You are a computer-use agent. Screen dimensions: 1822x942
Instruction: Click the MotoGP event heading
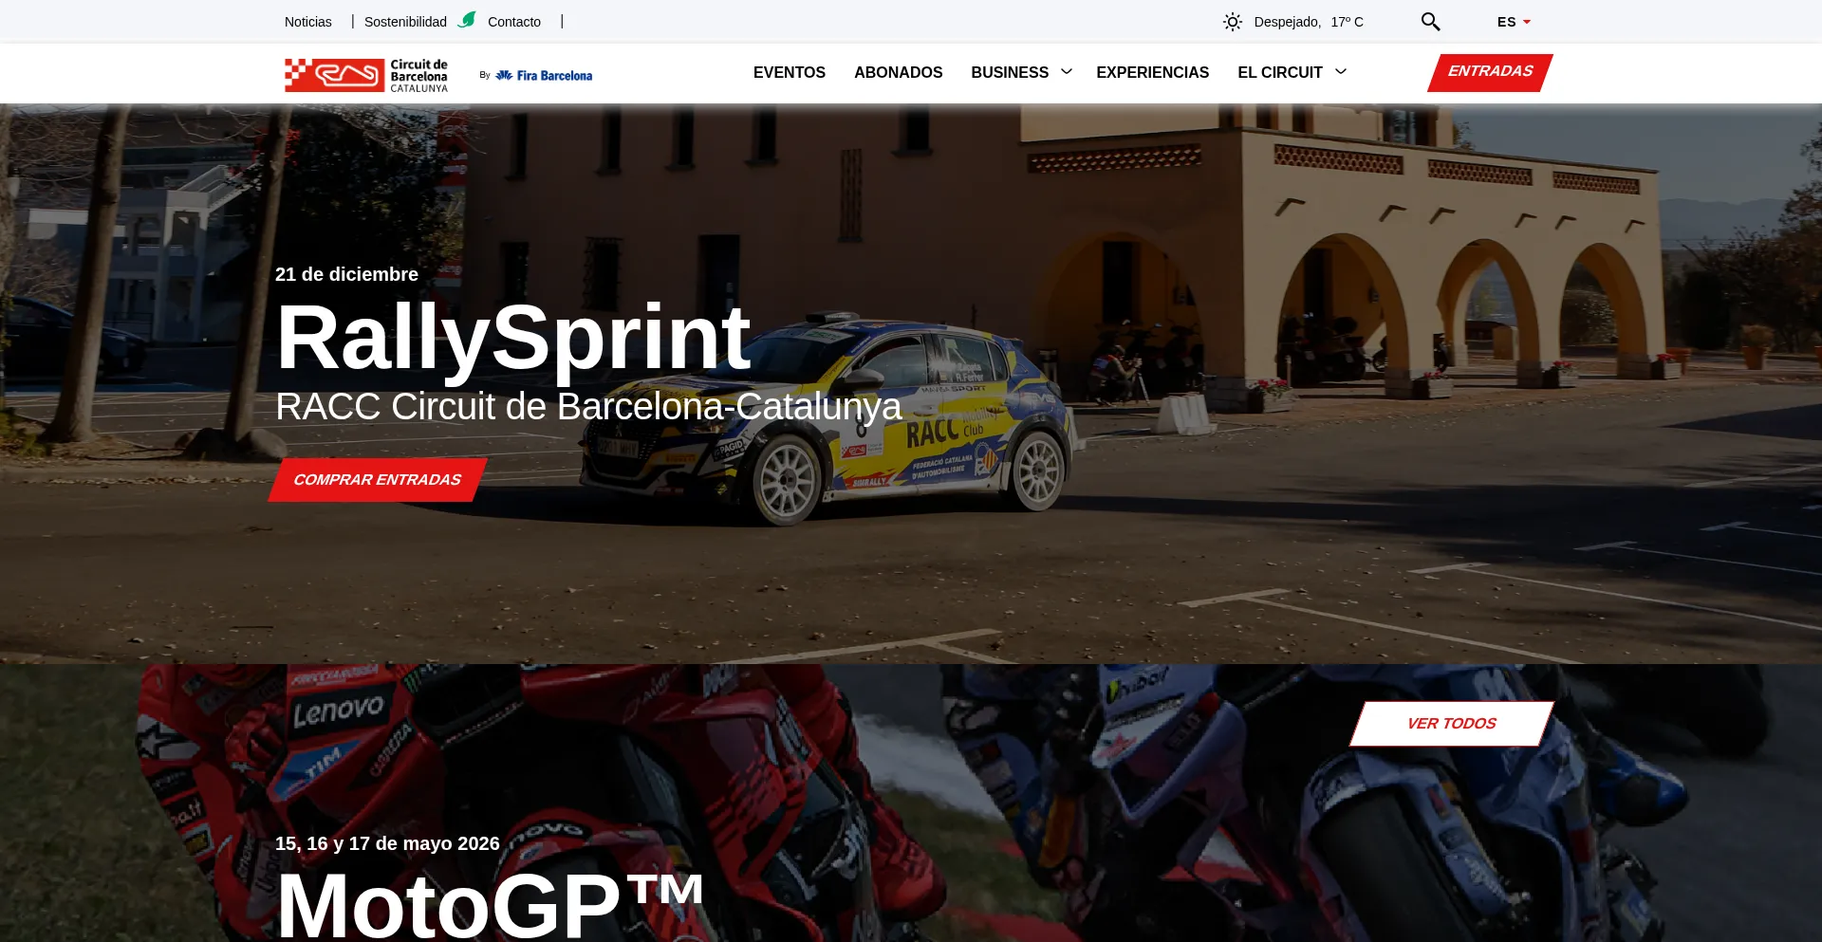click(x=489, y=903)
